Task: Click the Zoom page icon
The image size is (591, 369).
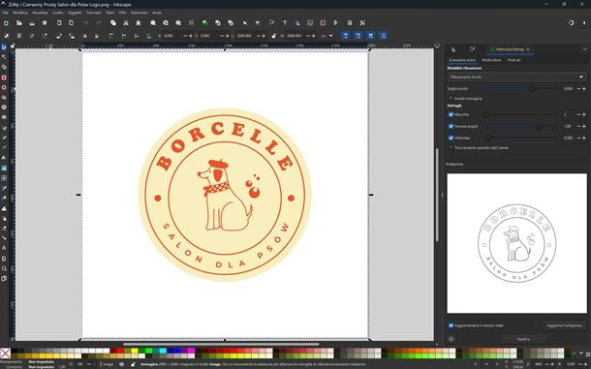Action: [x=178, y=23]
